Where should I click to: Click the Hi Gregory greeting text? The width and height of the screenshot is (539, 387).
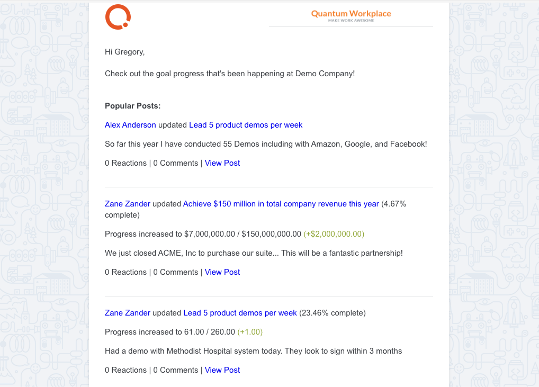[x=125, y=52]
